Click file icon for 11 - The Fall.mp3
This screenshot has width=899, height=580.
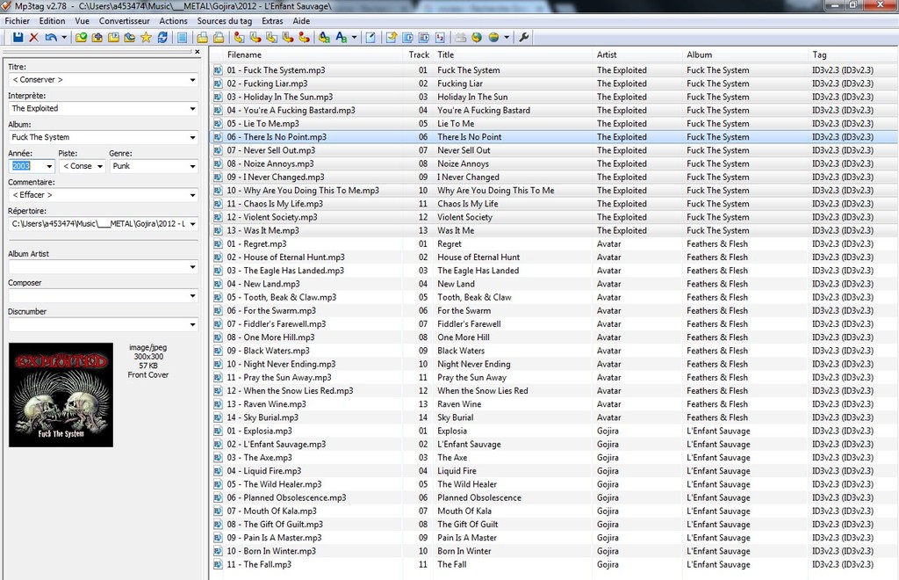click(x=218, y=564)
